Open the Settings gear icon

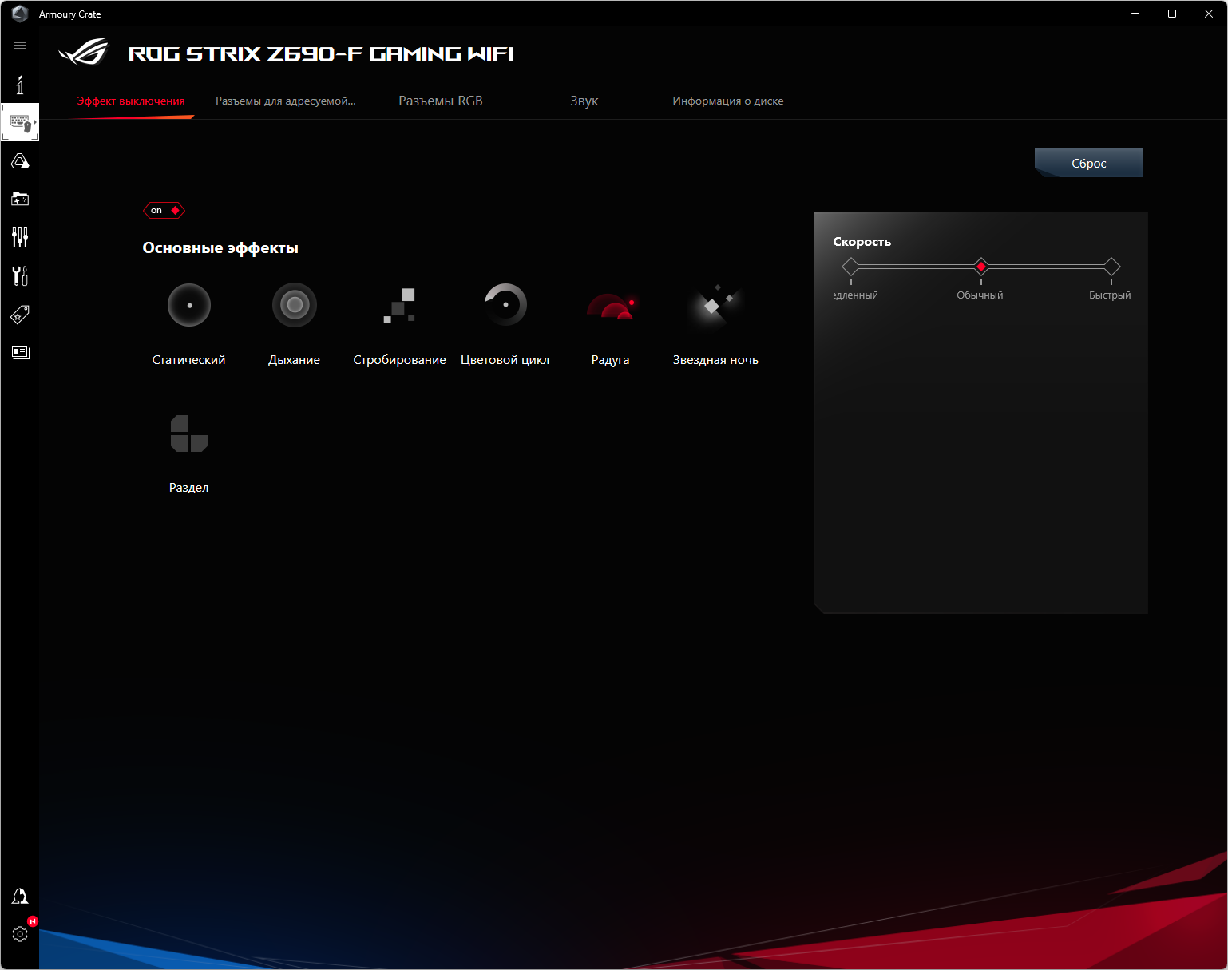[20, 933]
